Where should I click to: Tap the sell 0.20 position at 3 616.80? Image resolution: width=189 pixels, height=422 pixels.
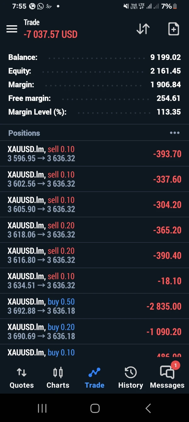tap(94, 255)
